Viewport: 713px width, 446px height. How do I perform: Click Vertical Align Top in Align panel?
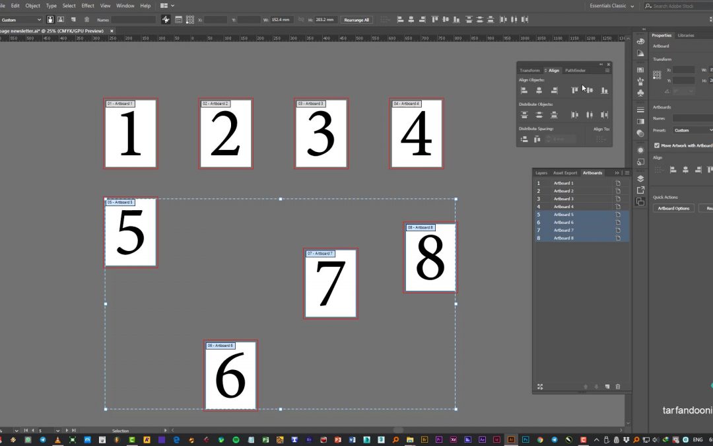click(574, 91)
